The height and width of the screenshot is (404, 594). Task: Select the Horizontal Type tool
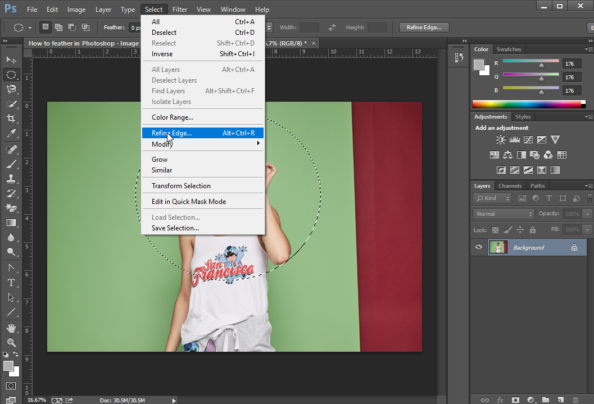pos(11,282)
